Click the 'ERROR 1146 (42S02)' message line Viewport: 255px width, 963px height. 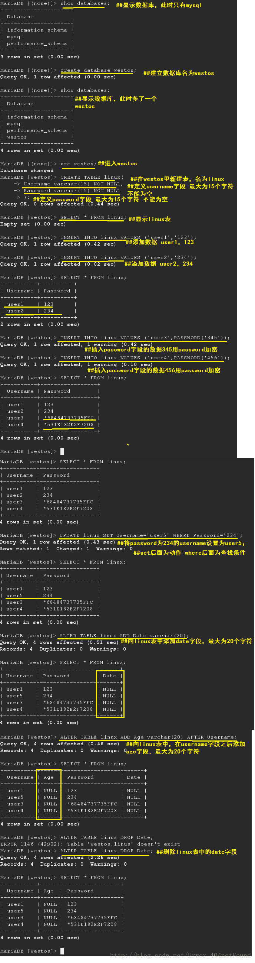click(x=90, y=844)
